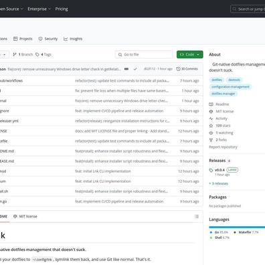Click the Security shield icon
The image size is (265, 265).
click(40, 39)
